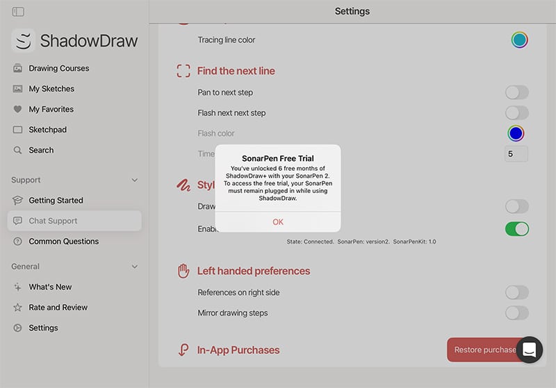Click the Sketchpad icon in sidebar
This screenshot has height=388, width=556.
point(17,130)
